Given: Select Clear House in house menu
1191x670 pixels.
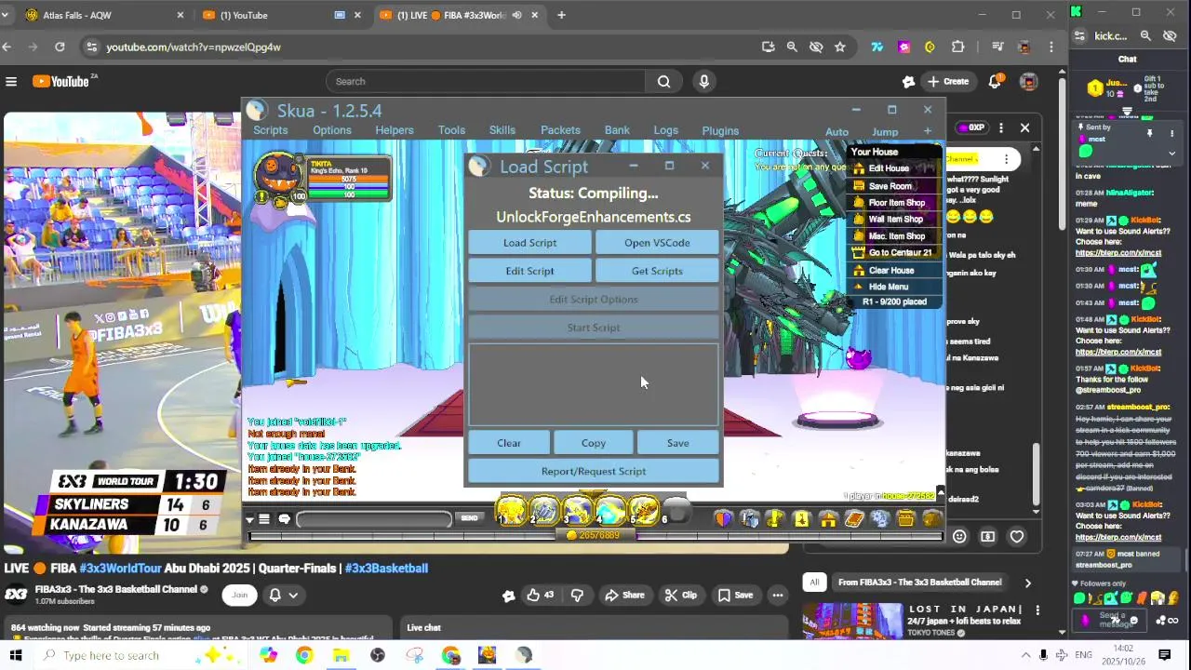Looking at the screenshot, I should coord(890,271).
